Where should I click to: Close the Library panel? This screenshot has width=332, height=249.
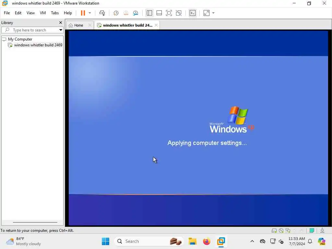click(61, 22)
